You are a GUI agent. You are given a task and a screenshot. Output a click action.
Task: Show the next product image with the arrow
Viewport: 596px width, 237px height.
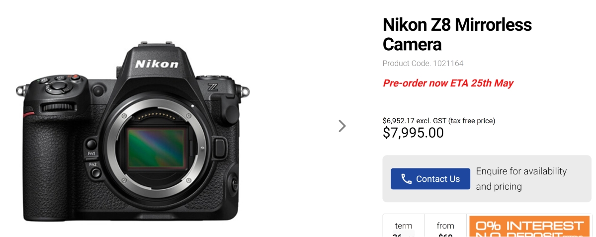(x=342, y=126)
